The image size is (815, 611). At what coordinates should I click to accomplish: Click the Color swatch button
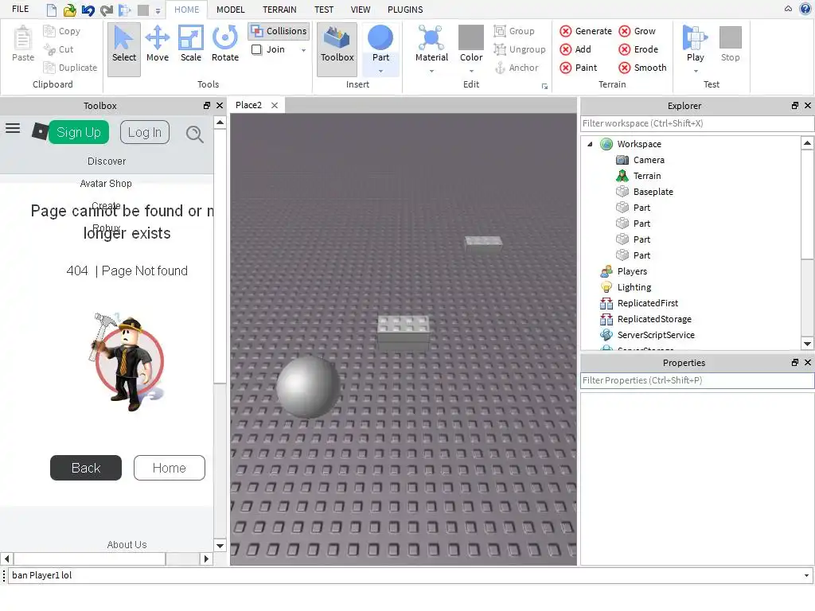coord(471,43)
